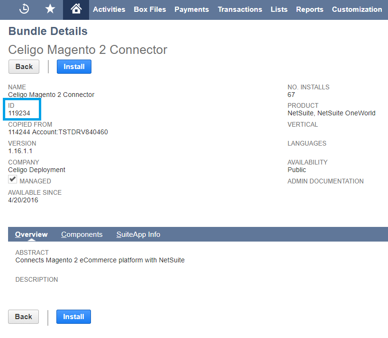Expand the Payments menu
Image resolution: width=388 pixels, height=338 pixels.
coord(191,9)
